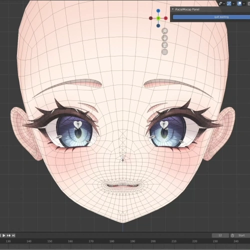Open the object visibility and selectability icon
The image size is (250, 250).
[220, 3]
